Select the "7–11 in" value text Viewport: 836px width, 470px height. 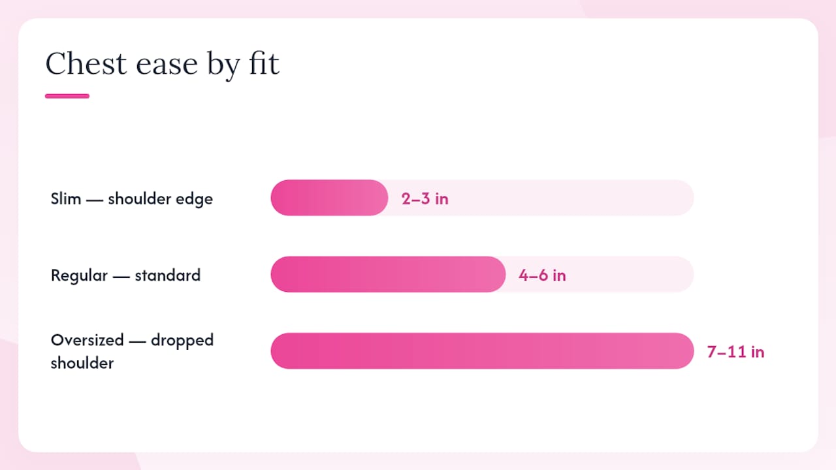click(x=735, y=352)
